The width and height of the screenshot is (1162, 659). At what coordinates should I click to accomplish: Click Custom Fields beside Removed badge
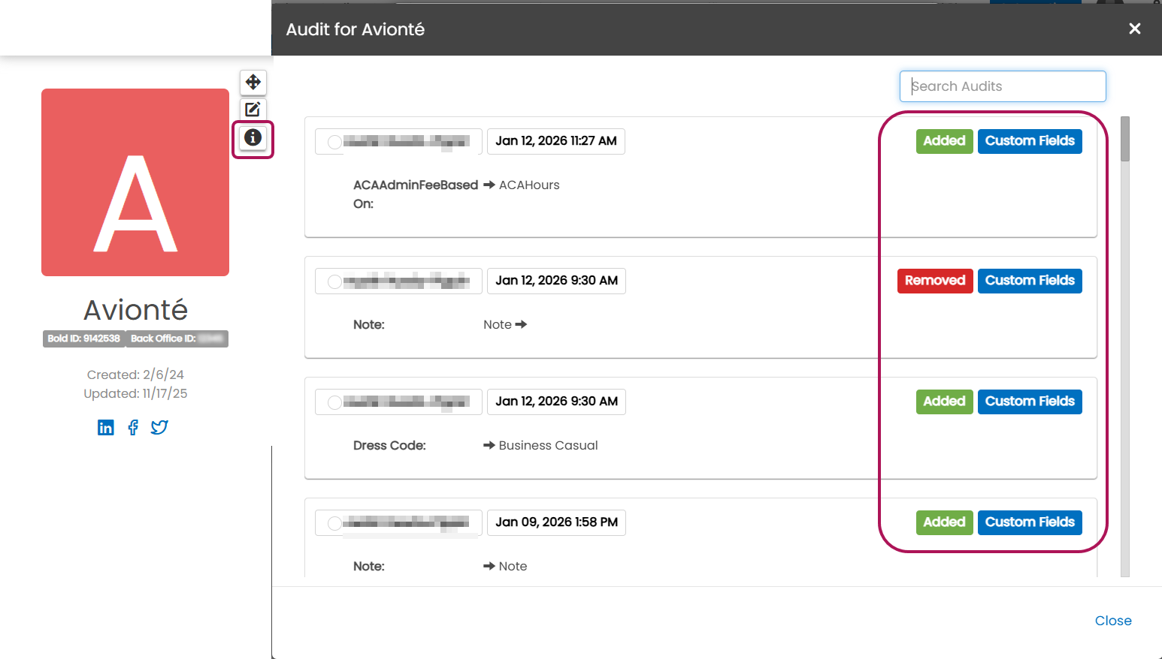click(x=1030, y=281)
